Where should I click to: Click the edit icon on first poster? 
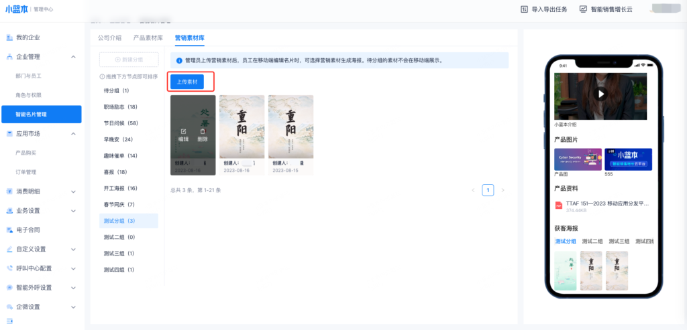(x=183, y=131)
